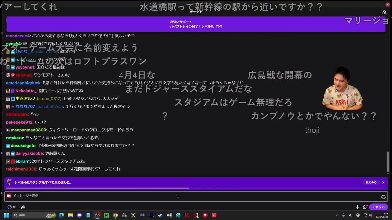Click username dailyyakisoba in chat
This screenshot has width=392, height=220.
point(29,153)
